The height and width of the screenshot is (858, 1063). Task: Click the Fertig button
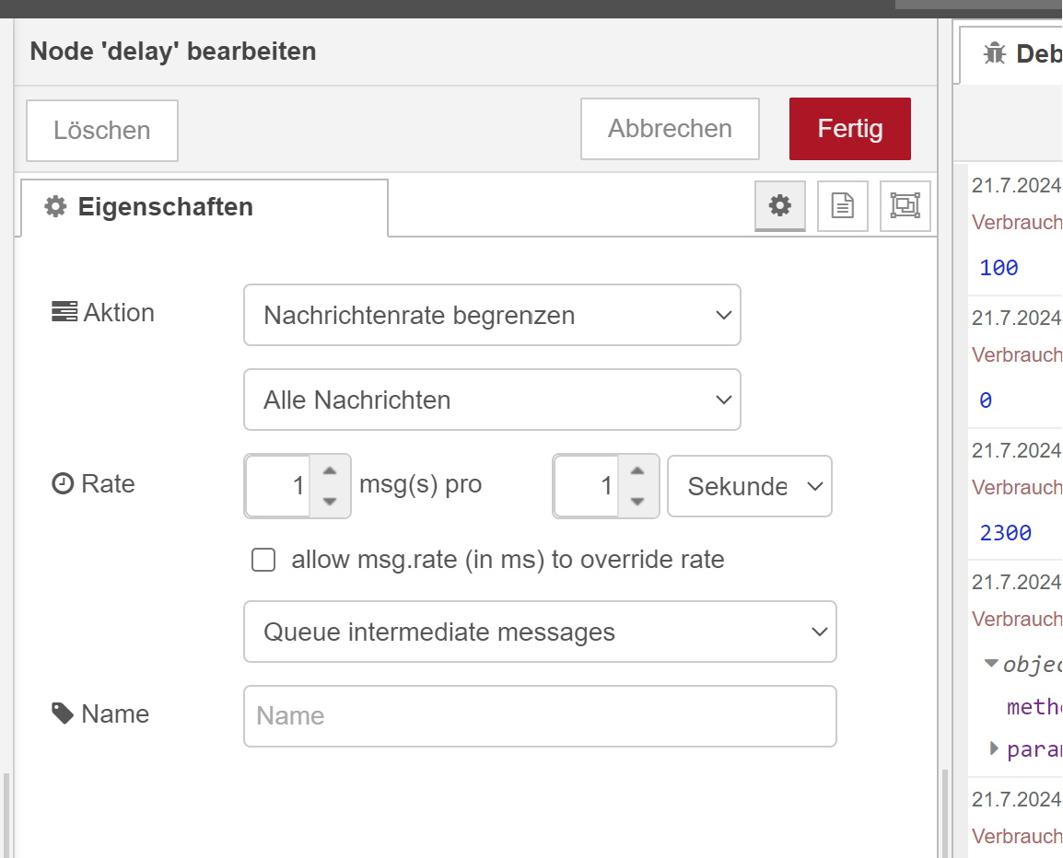[849, 129]
